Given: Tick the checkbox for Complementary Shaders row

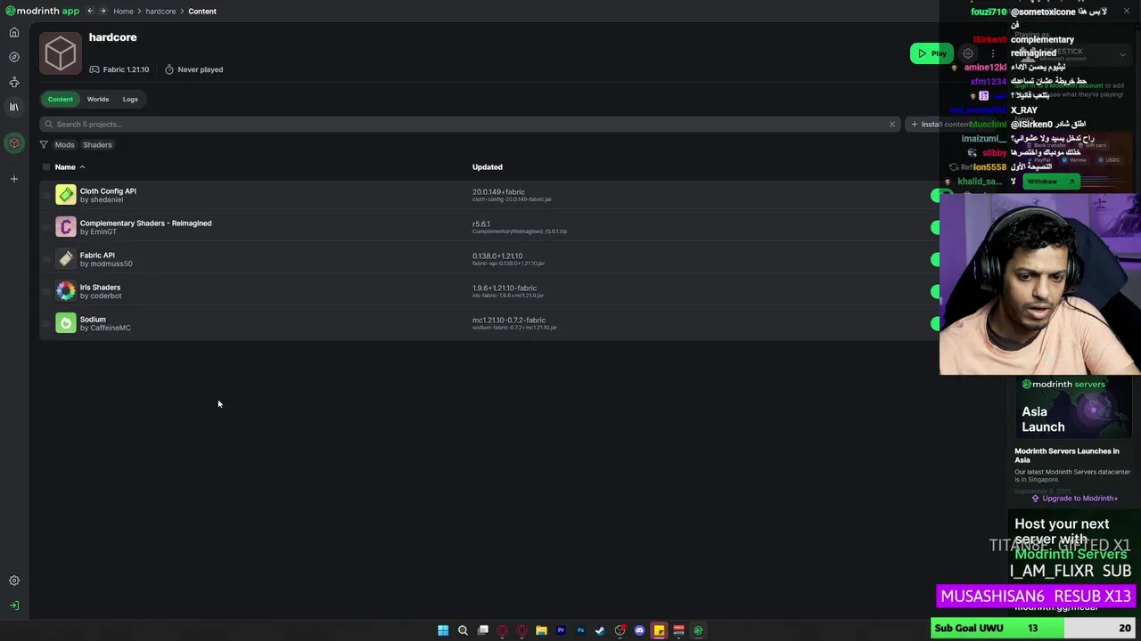Looking at the screenshot, I should point(46,227).
